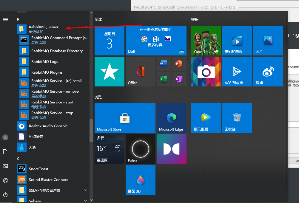Launch RabbitMQ Service - start
Image resolution: width=299 pixels, height=203 pixels.
[x=54, y=104]
